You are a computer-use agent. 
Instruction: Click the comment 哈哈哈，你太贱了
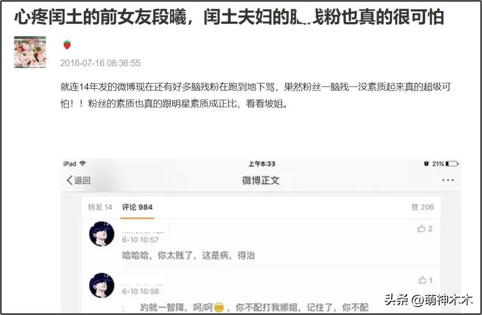click(x=157, y=255)
